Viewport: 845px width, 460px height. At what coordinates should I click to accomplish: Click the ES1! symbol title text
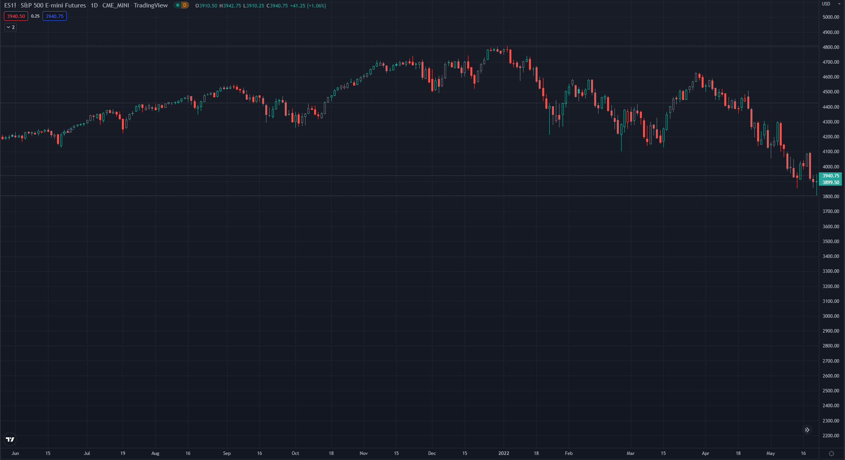(10, 5)
